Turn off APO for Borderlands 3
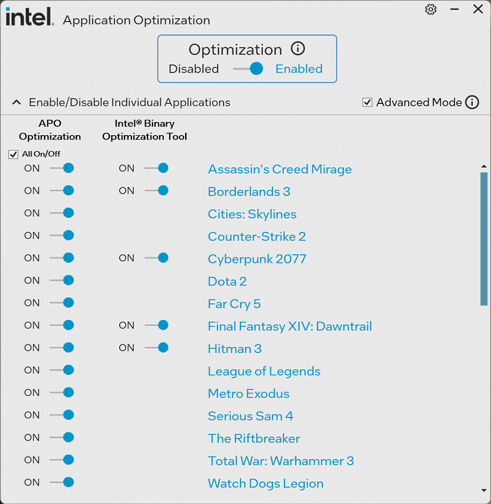The image size is (491, 504). 62,191
